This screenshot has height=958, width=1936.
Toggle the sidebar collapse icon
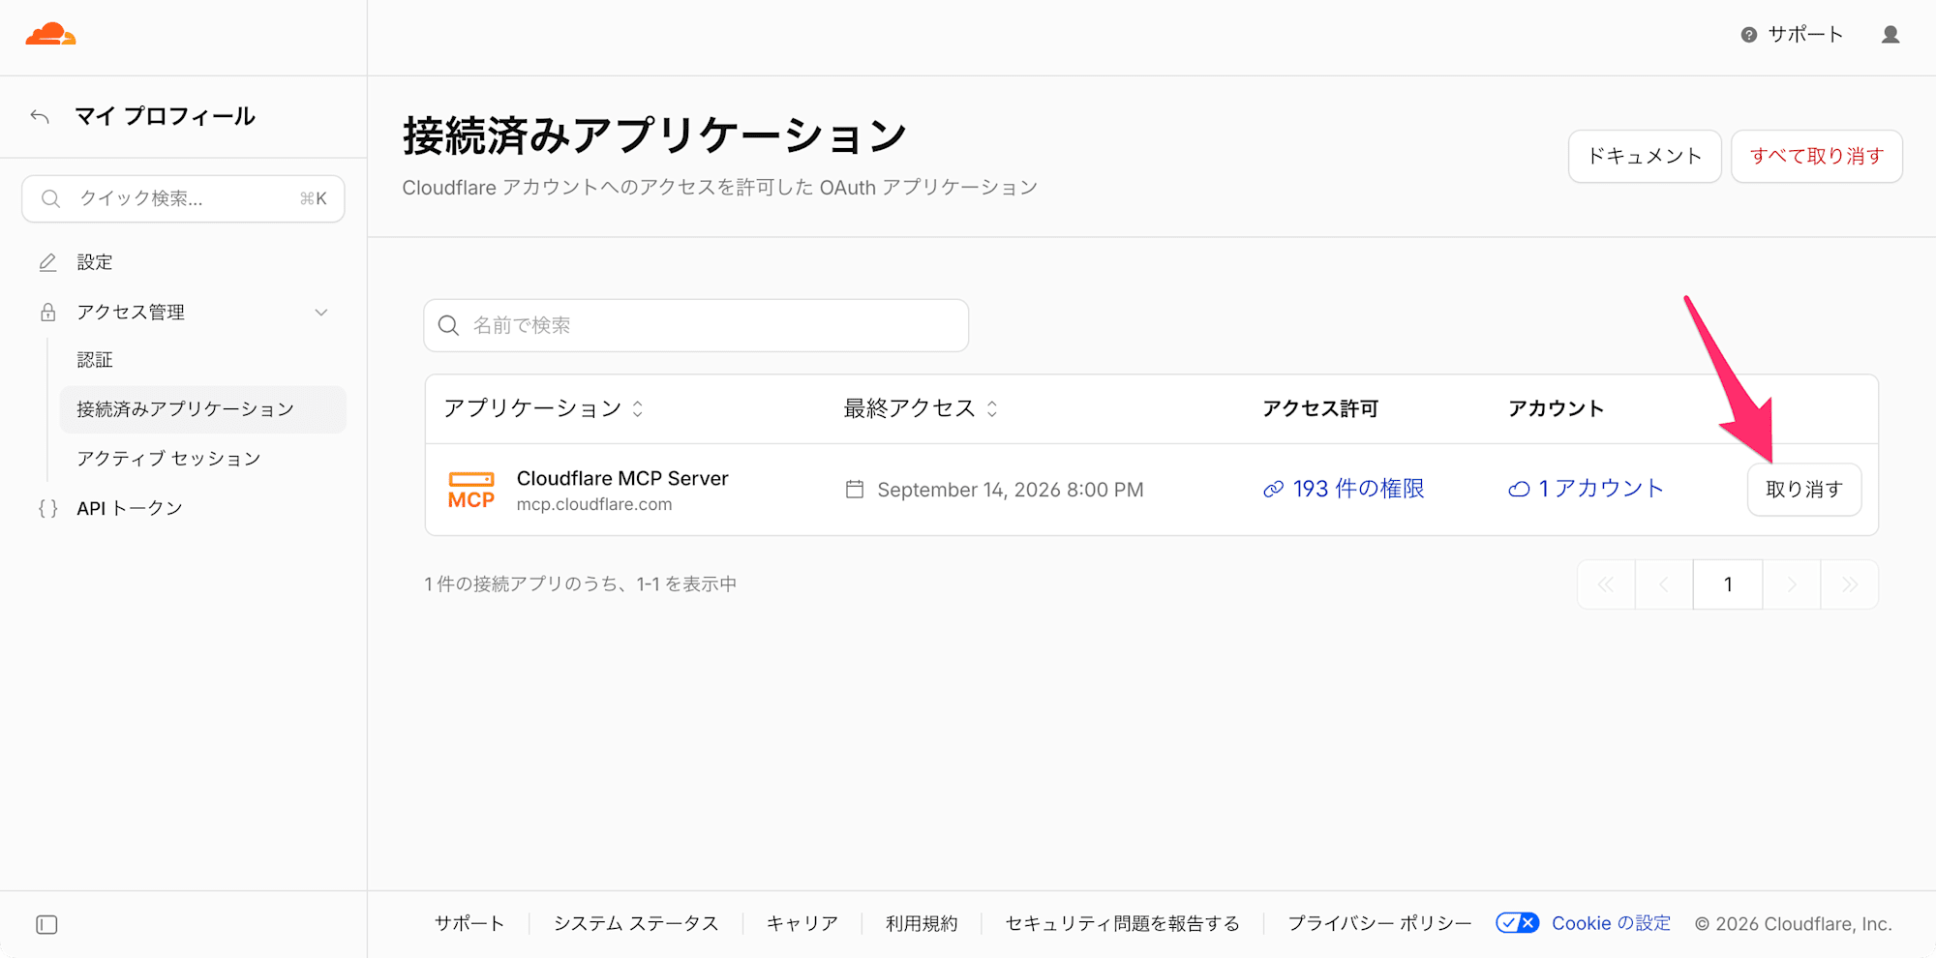pos(46,924)
